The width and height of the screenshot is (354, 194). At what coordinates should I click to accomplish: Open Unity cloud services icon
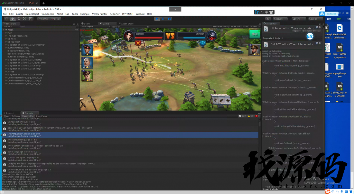point(268,19)
